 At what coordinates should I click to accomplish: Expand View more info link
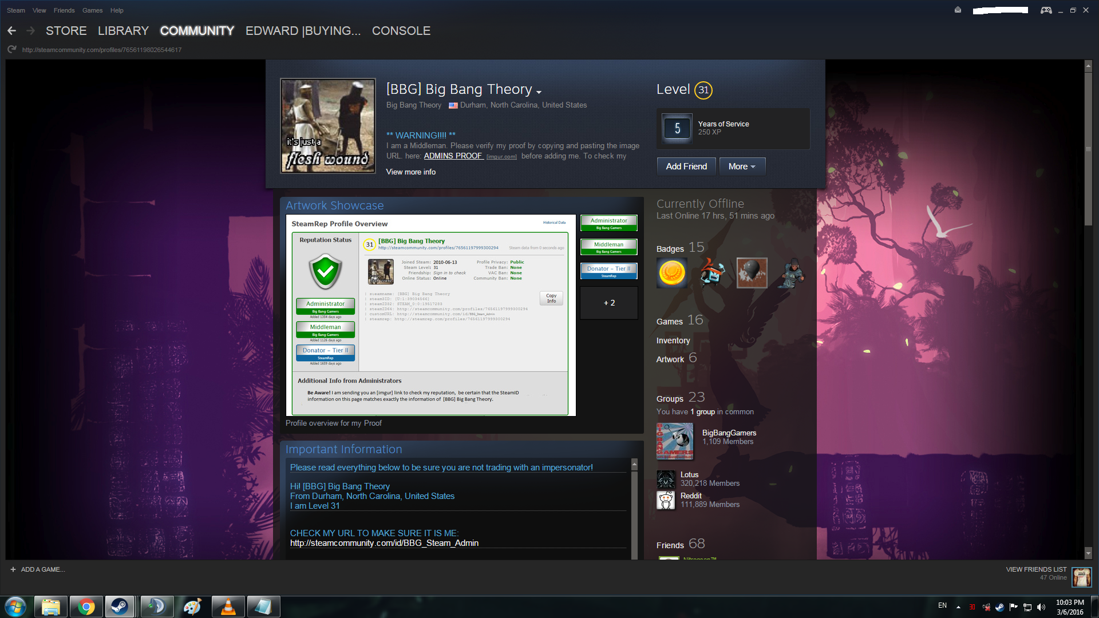pyautogui.click(x=410, y=172)
